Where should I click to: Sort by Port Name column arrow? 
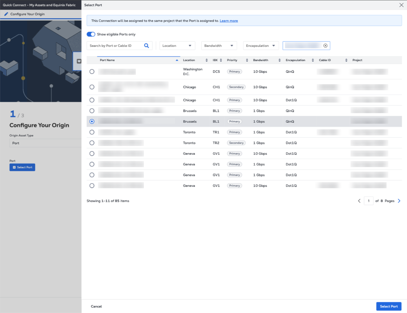[x=177, y=60]
